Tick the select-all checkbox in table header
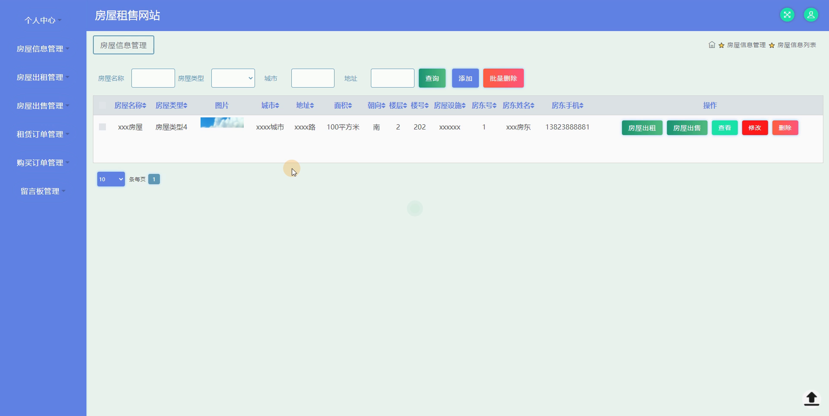Viewport: 829px width, 416px height. (x=102, y=105)
